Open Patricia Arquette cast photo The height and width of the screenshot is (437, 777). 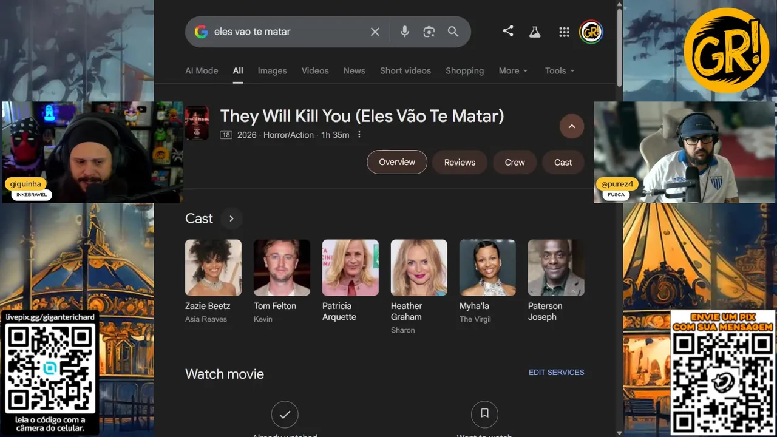(x=350, y=268)
